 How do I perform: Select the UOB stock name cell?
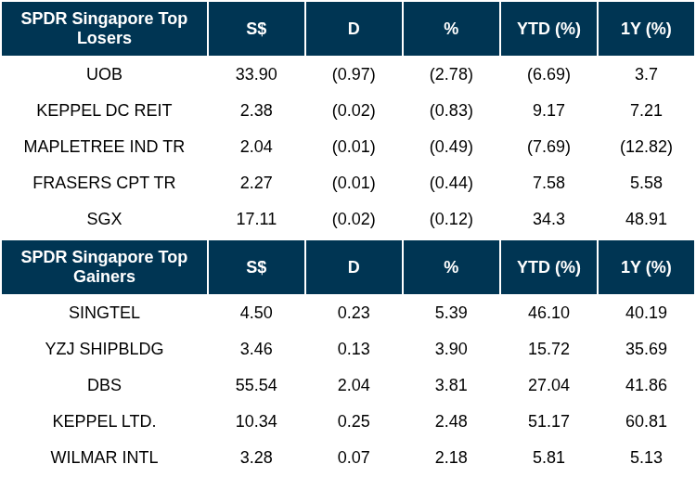[104, 74]
